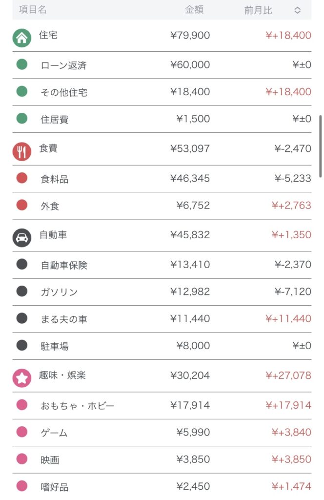324x500 pixels.
Task: Click the 駐車場 row label
Action: click(x=54, y=346)
